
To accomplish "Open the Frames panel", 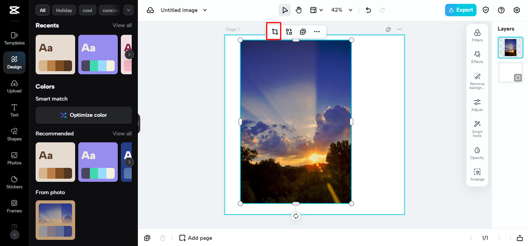I will [14, 206].
